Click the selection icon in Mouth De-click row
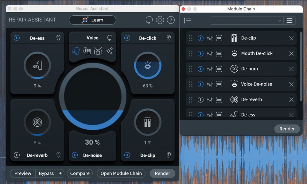 point(219,53)
